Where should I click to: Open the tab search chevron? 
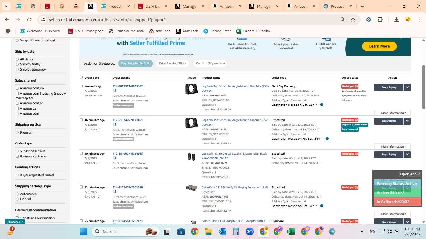click(6, 6)
